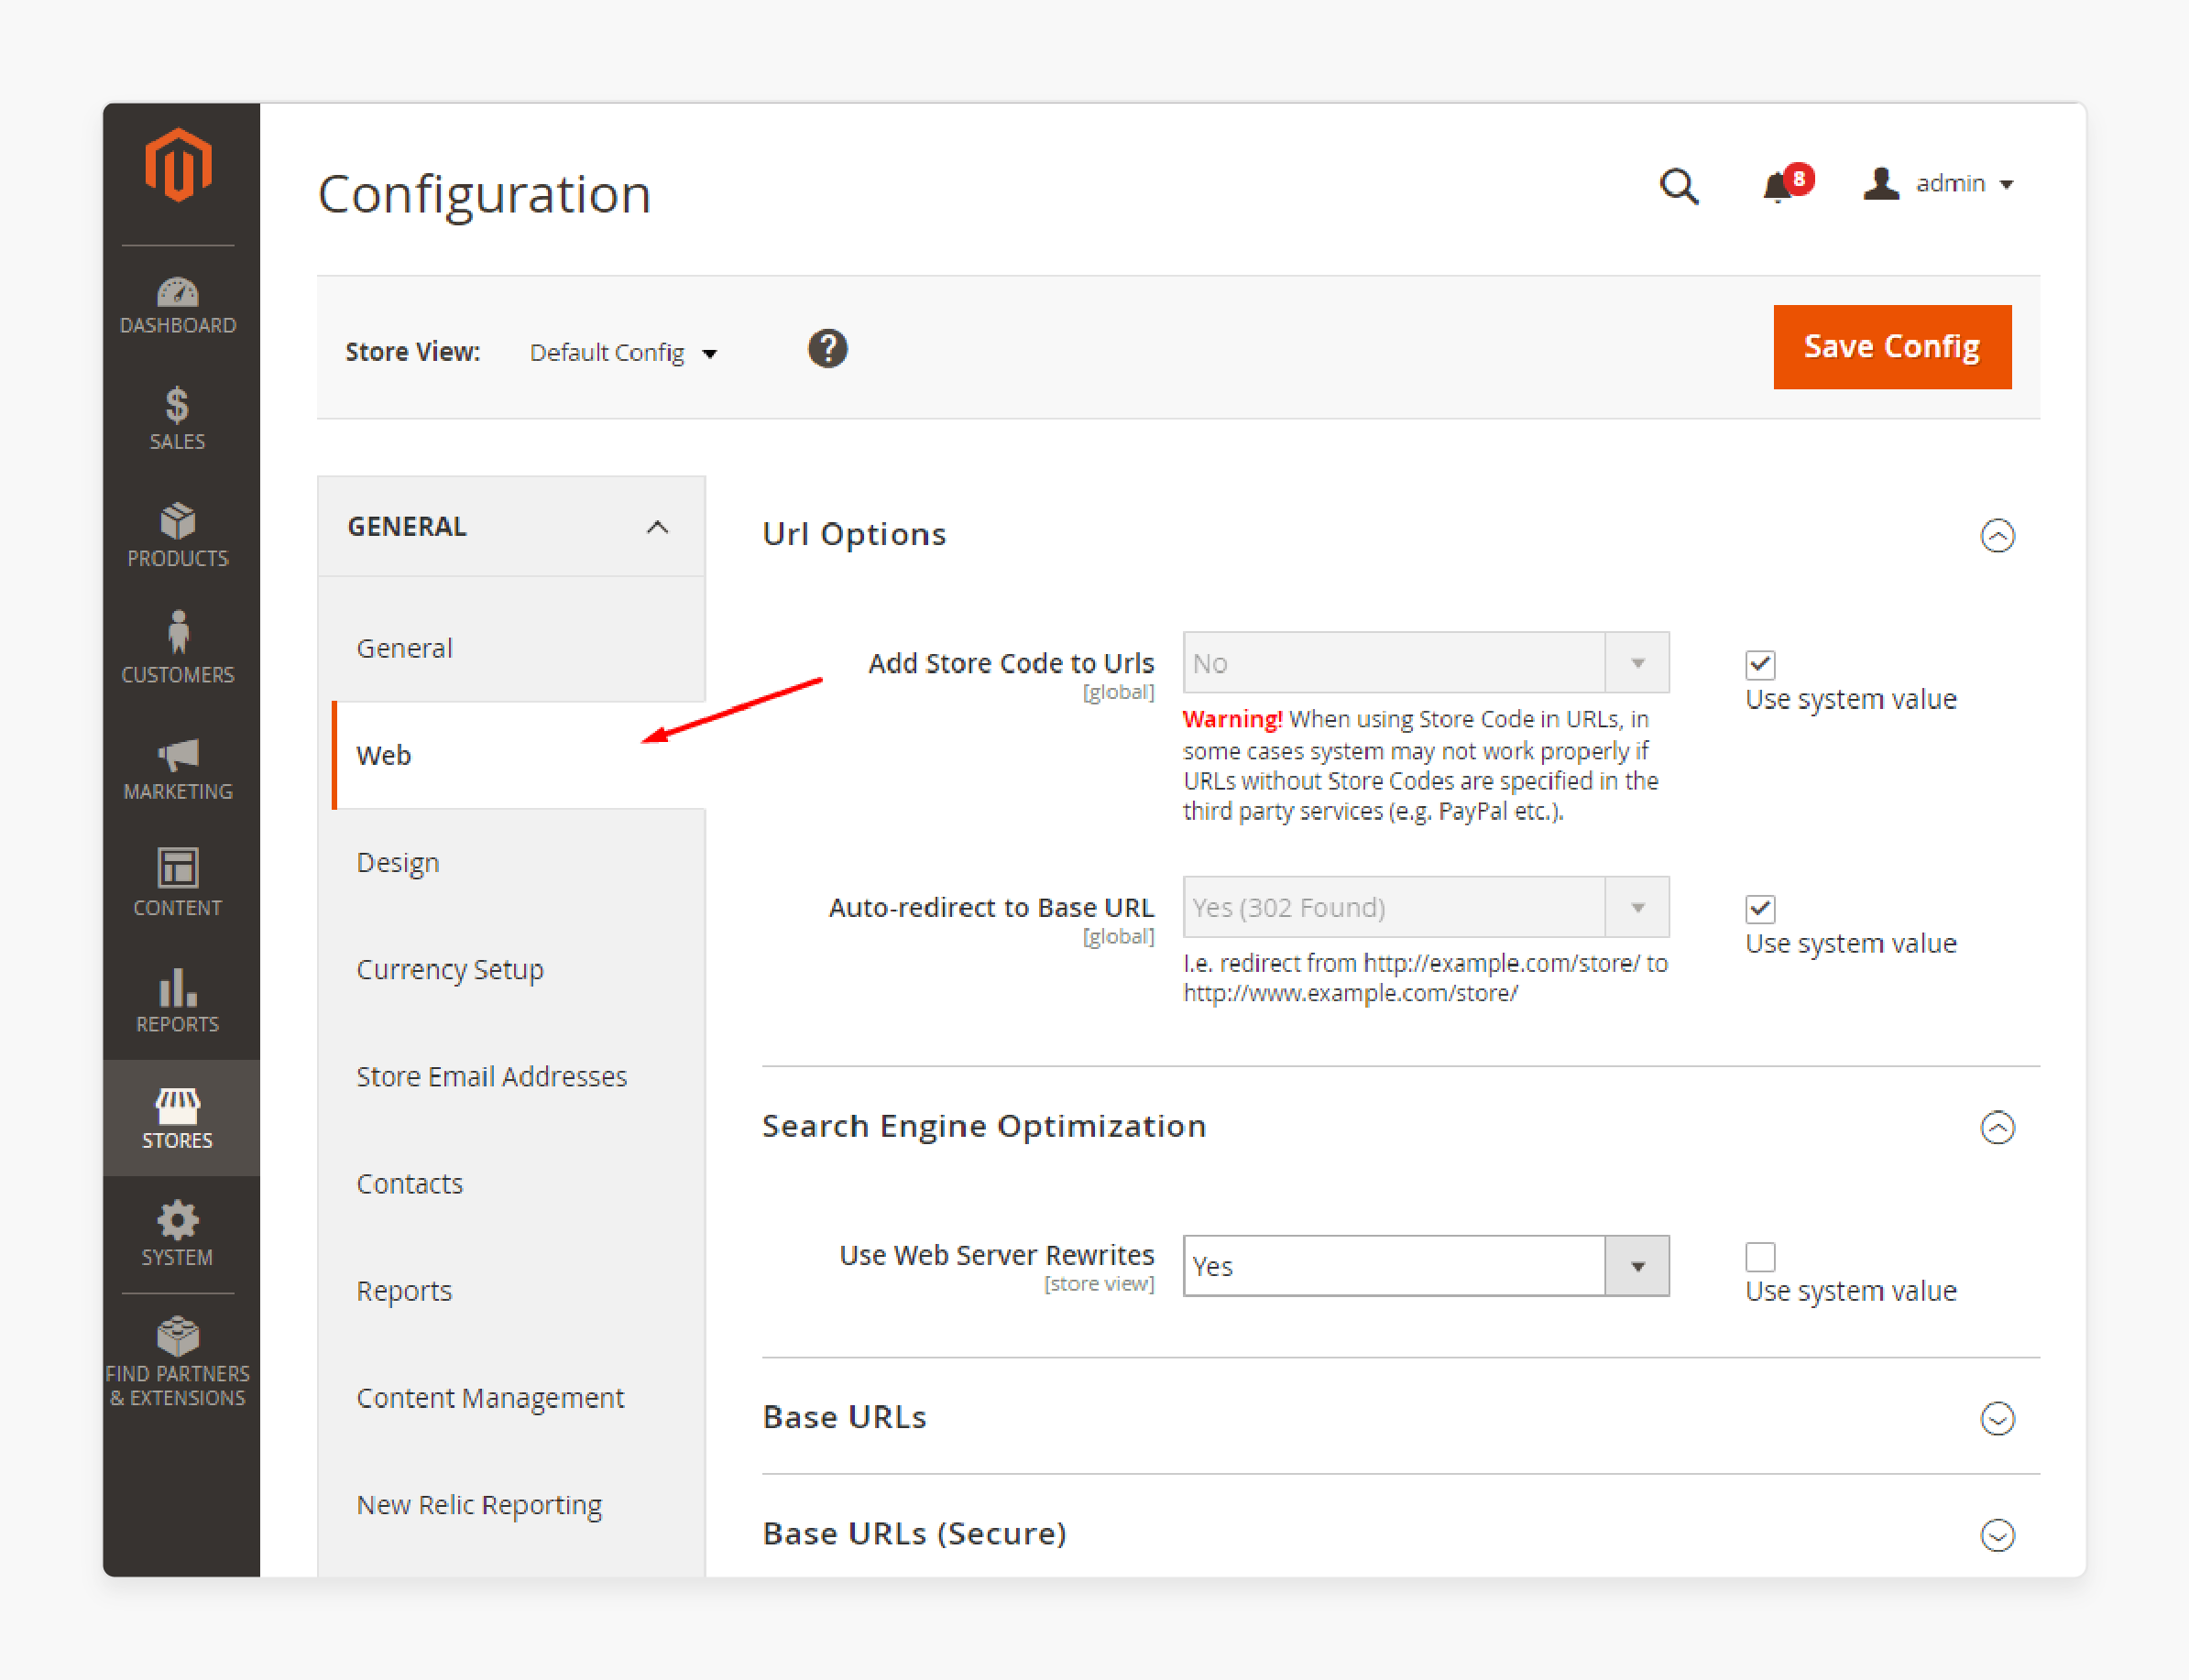Expand the Base URLs section
The width and height of the screenshot is (2189, 1680).
(x=1997, y=1418)
